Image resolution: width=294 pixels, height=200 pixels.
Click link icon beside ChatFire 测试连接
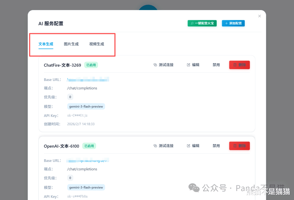pyautogui.click(x=155, y=65)
